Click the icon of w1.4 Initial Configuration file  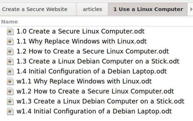pyautogui.click(x=10, y=111)
